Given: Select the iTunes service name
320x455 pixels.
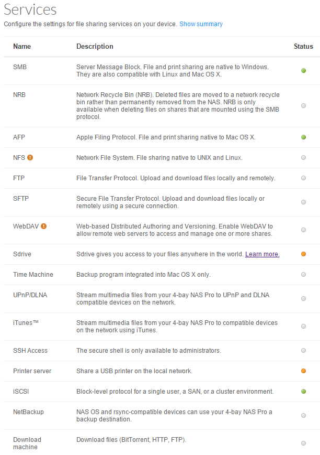Looking at the screenshot, I should 26,323.
